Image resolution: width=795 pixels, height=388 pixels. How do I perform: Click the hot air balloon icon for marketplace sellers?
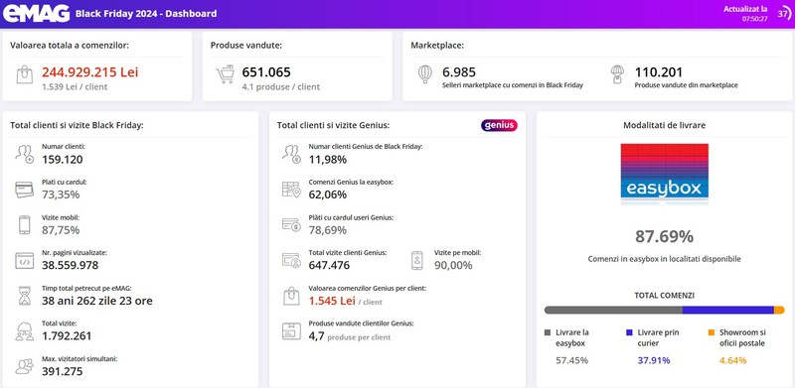coord(425,74)
